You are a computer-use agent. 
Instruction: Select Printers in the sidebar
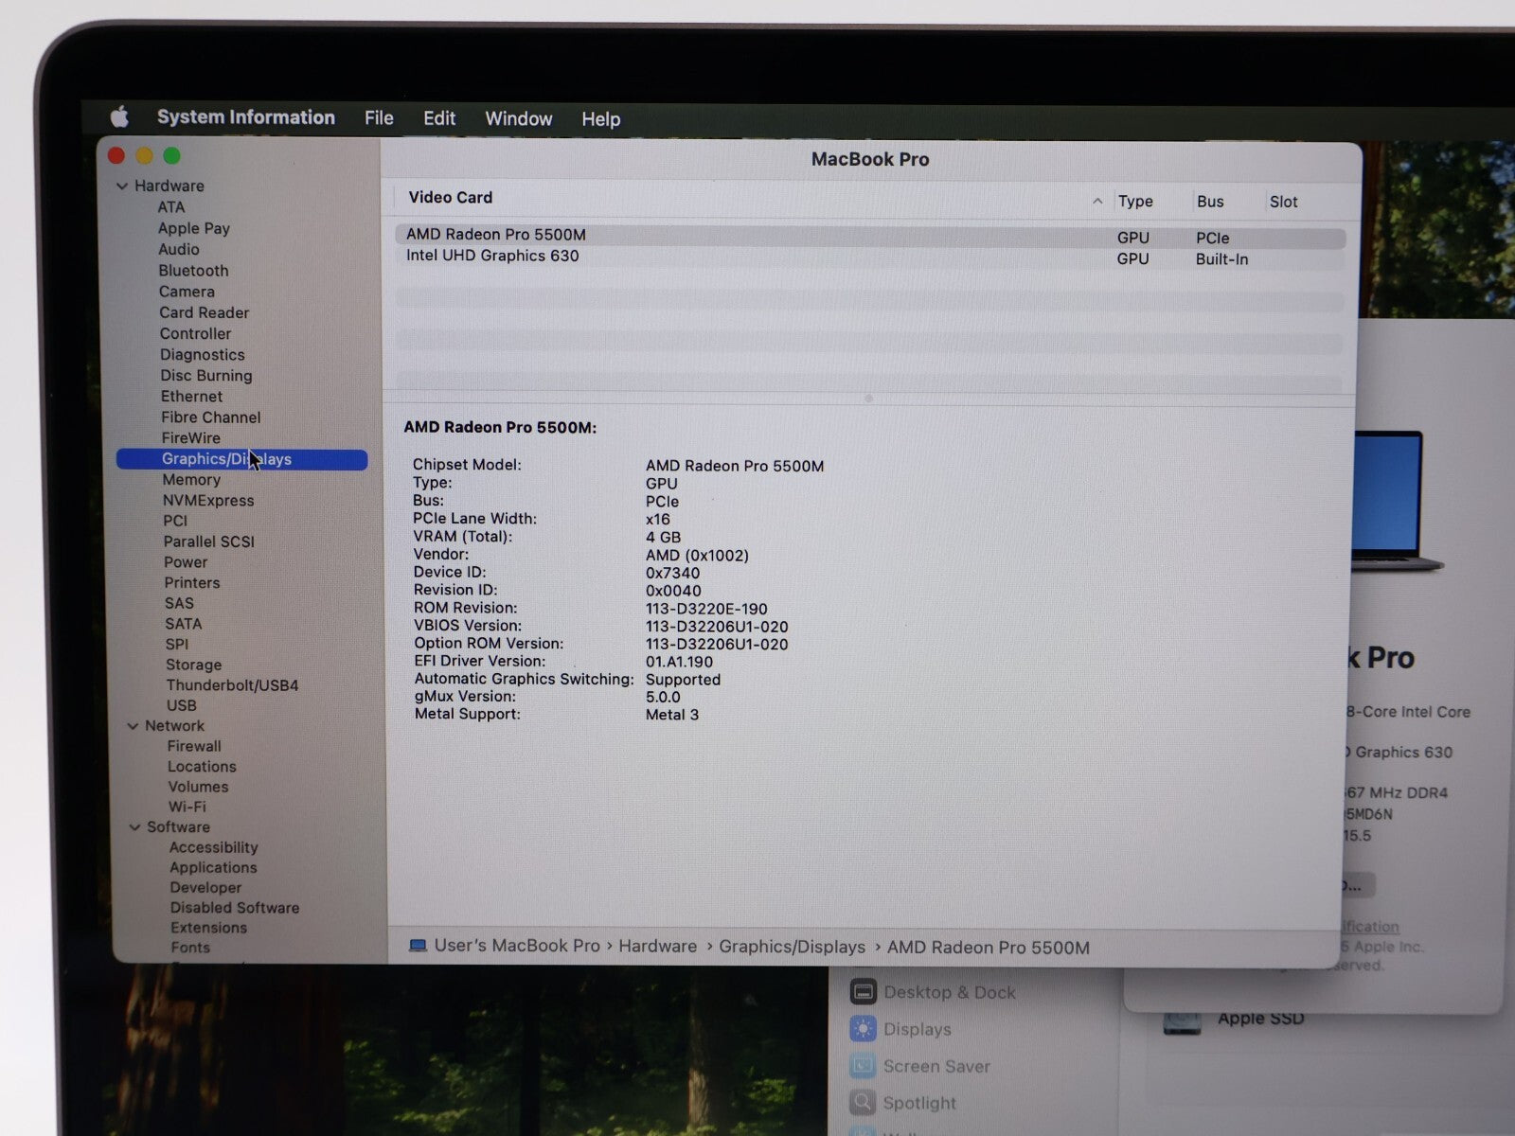coord(192,583)
